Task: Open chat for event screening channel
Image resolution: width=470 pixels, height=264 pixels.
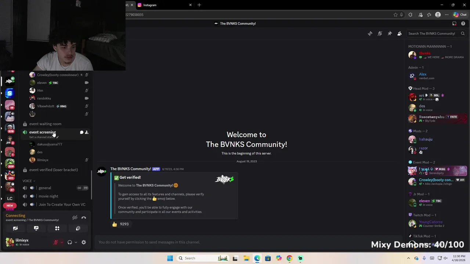Action: coord(82,132)
